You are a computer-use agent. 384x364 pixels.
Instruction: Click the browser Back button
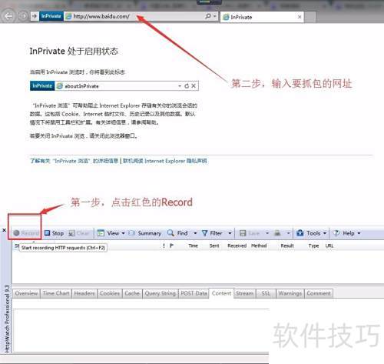pyautogui.click(x=8, y=16)
